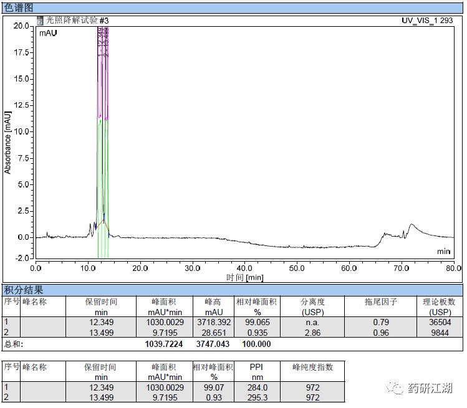Click the 时间 [min] x-axis label
Screen dimensions: 467x408
[244, 278]
